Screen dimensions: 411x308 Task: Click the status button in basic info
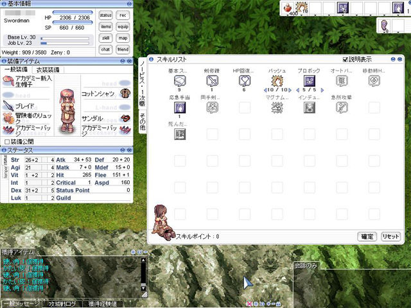(106, 15)
